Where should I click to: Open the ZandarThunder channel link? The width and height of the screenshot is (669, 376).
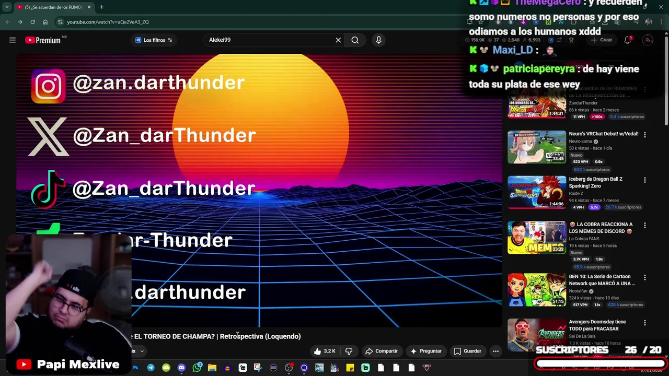[583, 103]
